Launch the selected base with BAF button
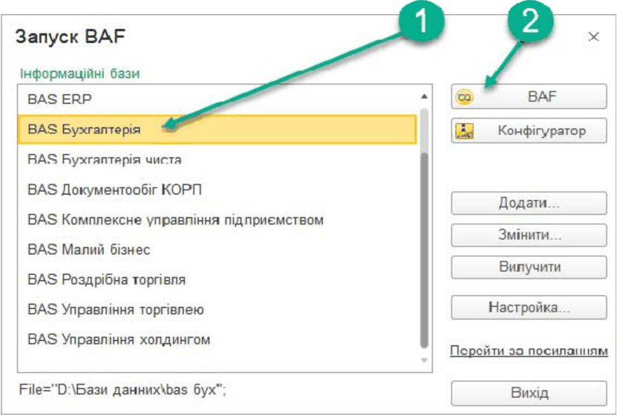The height and width of the screenshot is (415, 617). click(529, 96)
